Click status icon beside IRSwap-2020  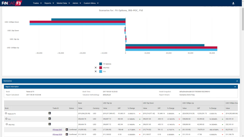pyautogui.click(x=67, y=134)
